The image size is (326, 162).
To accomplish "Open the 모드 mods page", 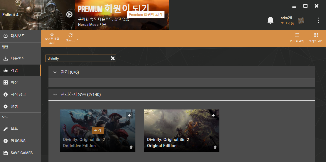I will (20, 129).
